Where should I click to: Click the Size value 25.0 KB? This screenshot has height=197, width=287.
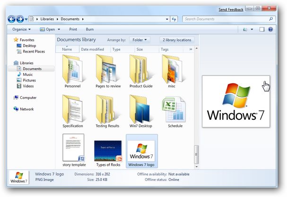(101, 179)
